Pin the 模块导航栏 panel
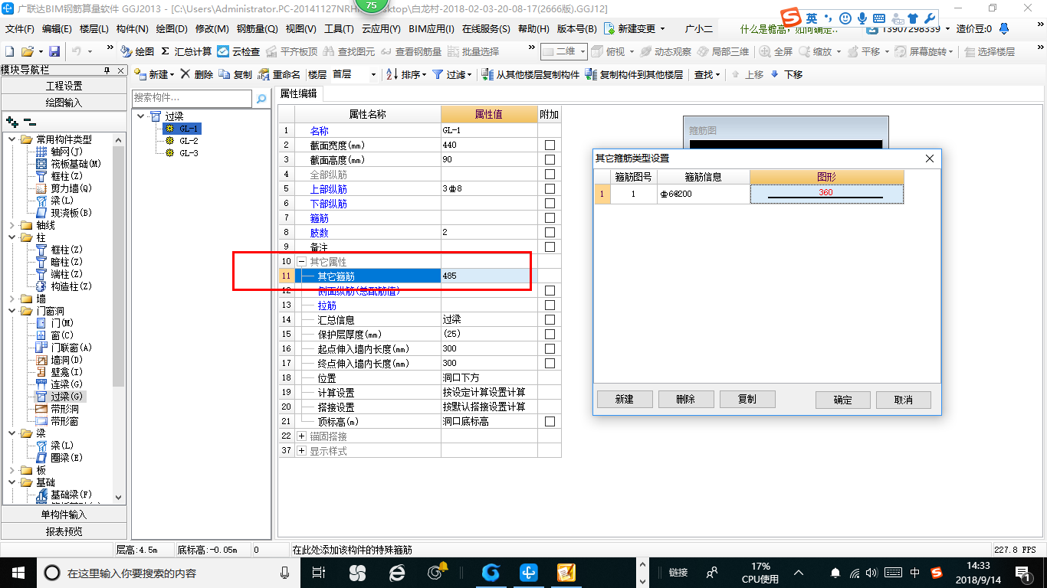This screenshot has height=588, width=1047. [107, 70]
